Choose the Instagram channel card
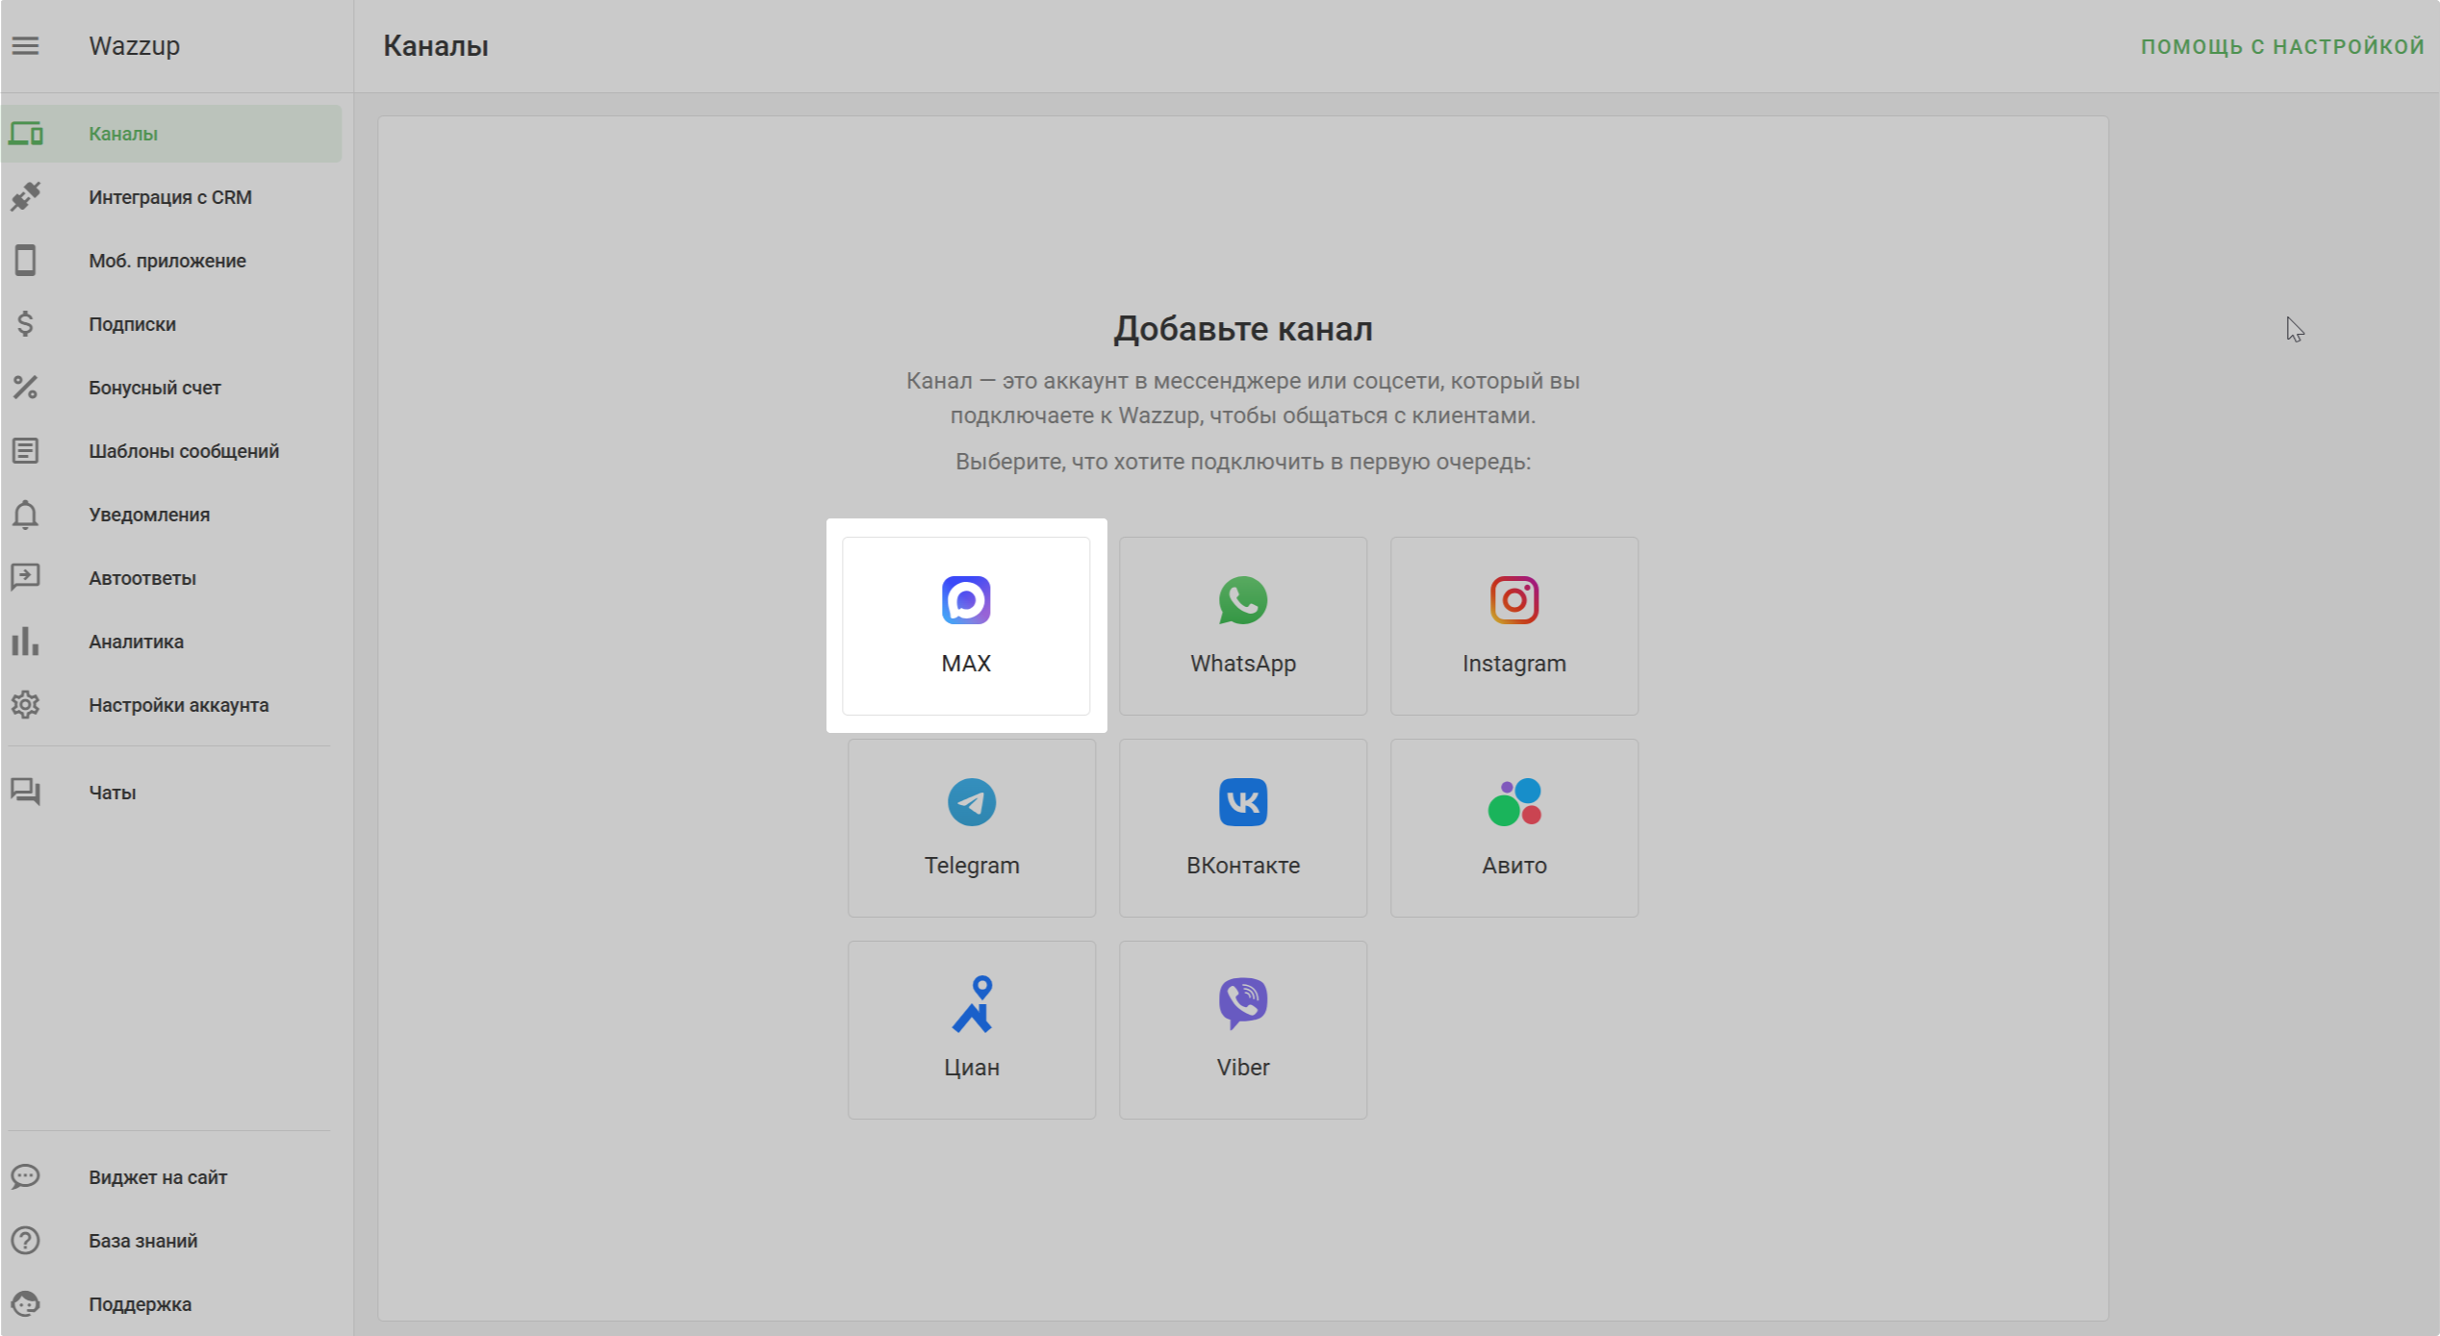This screenshot has width=2440, height=1336. click(x=1514, y=626)
